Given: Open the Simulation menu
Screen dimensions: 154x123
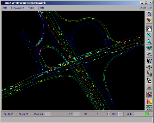Looking at the screenshot, I should pos(17,8).
